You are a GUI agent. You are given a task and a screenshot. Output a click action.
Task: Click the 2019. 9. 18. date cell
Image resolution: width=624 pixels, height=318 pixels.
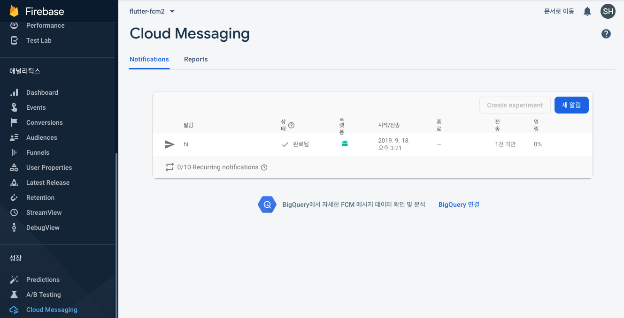pos(394,144)
